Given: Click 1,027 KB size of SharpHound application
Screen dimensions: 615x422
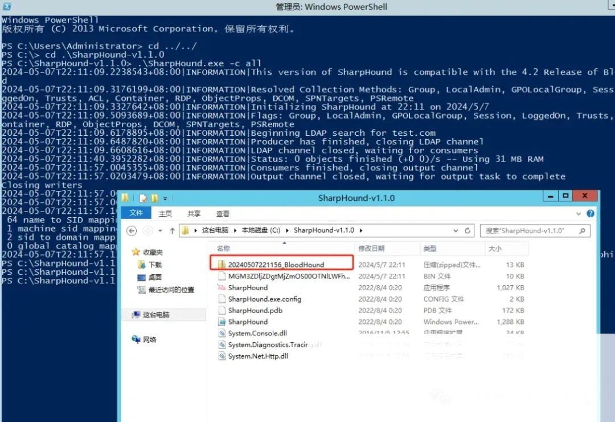Looking at the screenshot, I should [x=511, y=287].
